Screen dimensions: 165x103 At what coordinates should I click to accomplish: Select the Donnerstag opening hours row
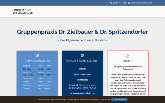click(x=37, y=78)
